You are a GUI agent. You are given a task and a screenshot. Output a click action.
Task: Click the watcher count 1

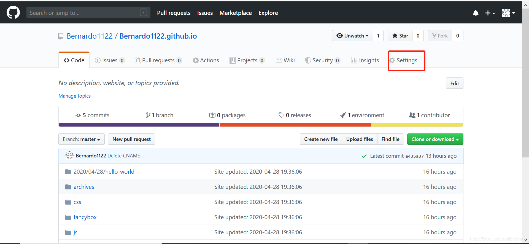pos(378,36)
